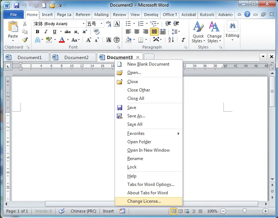
Task: Switch to Document2 tab
Action: 73,57
